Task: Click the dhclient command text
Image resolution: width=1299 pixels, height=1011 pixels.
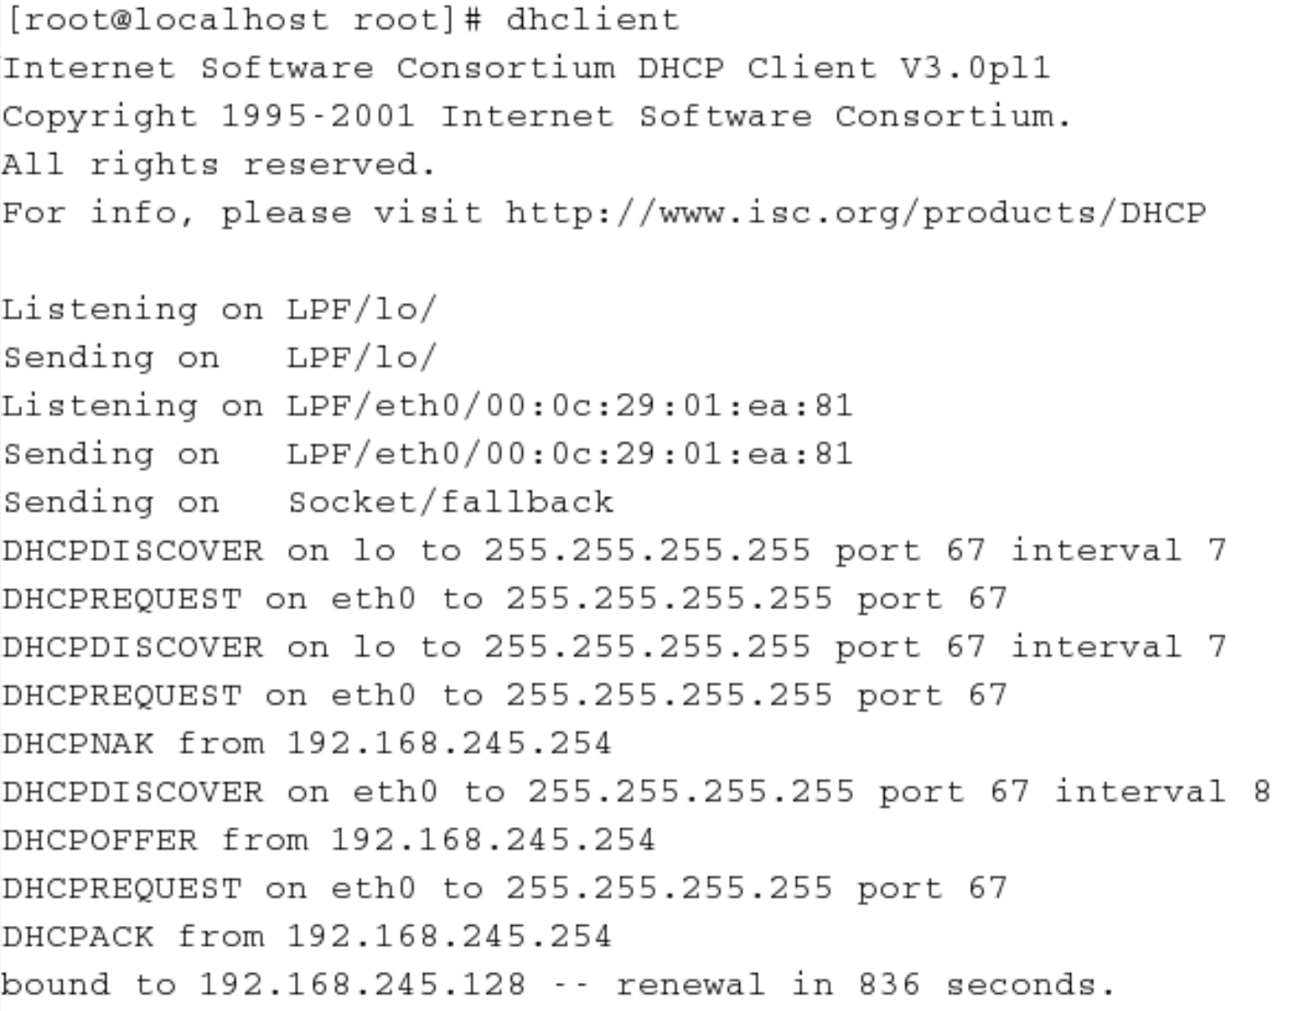Action: (x=593, y=20)
